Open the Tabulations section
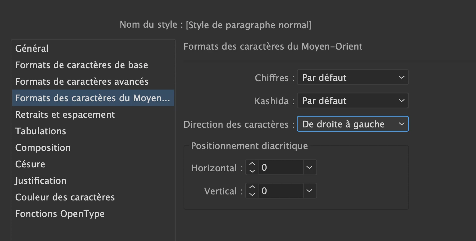This screenshot has width=476, height=241. [93, 131]
